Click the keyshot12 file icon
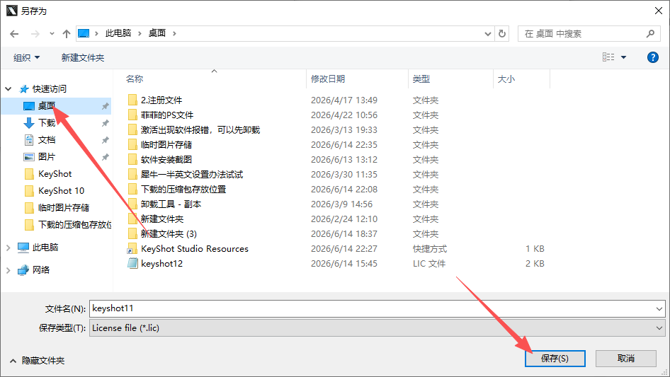 click(x=132, y=263)
